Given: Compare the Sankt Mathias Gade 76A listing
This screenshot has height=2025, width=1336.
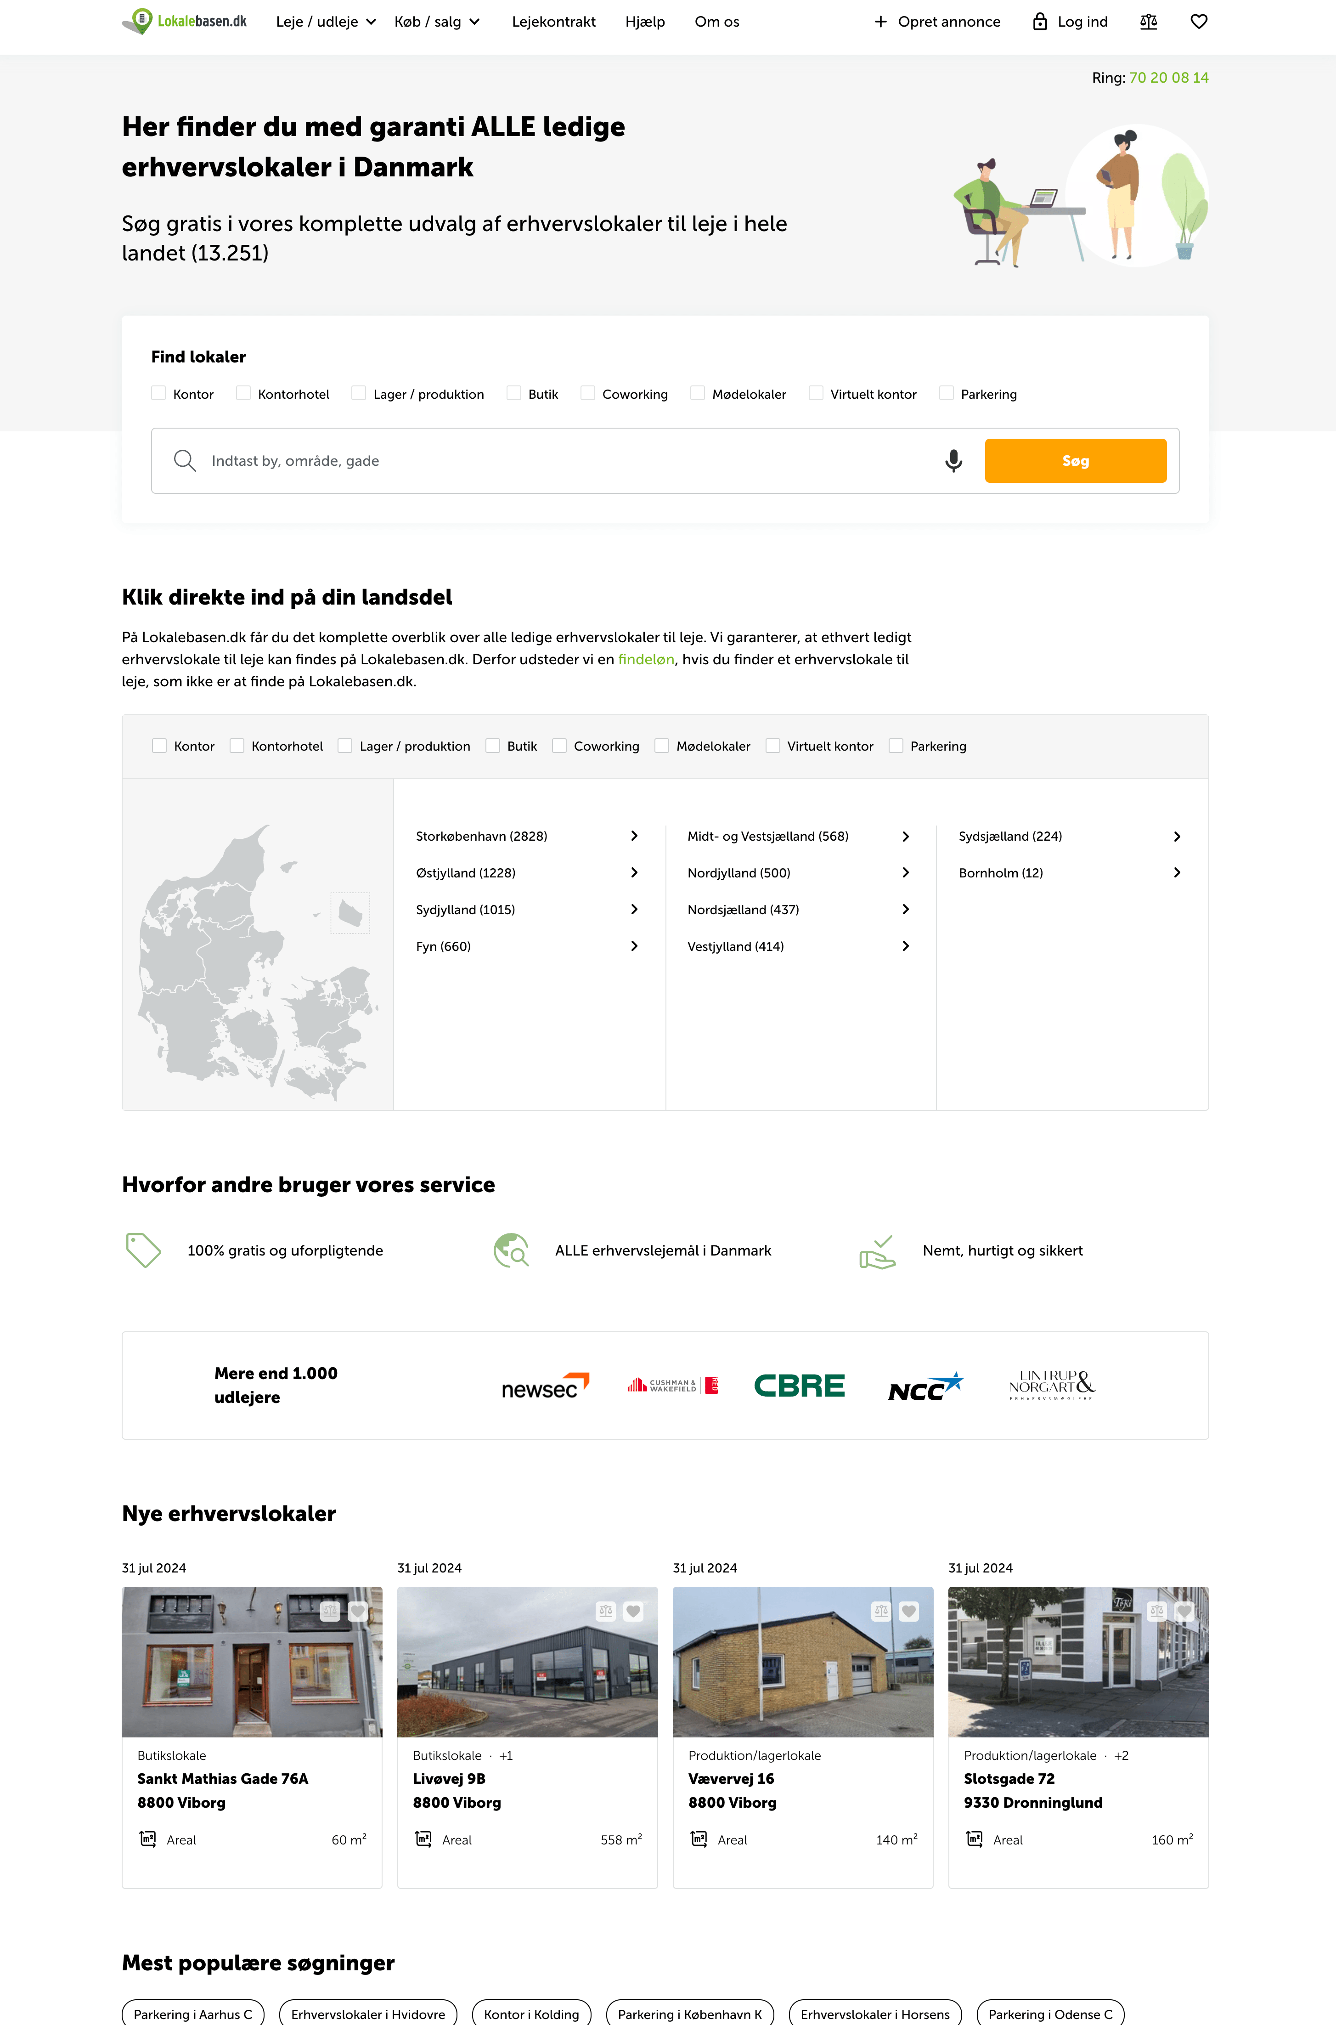Looking at the screenshot, I should [x=331, y=1612].
